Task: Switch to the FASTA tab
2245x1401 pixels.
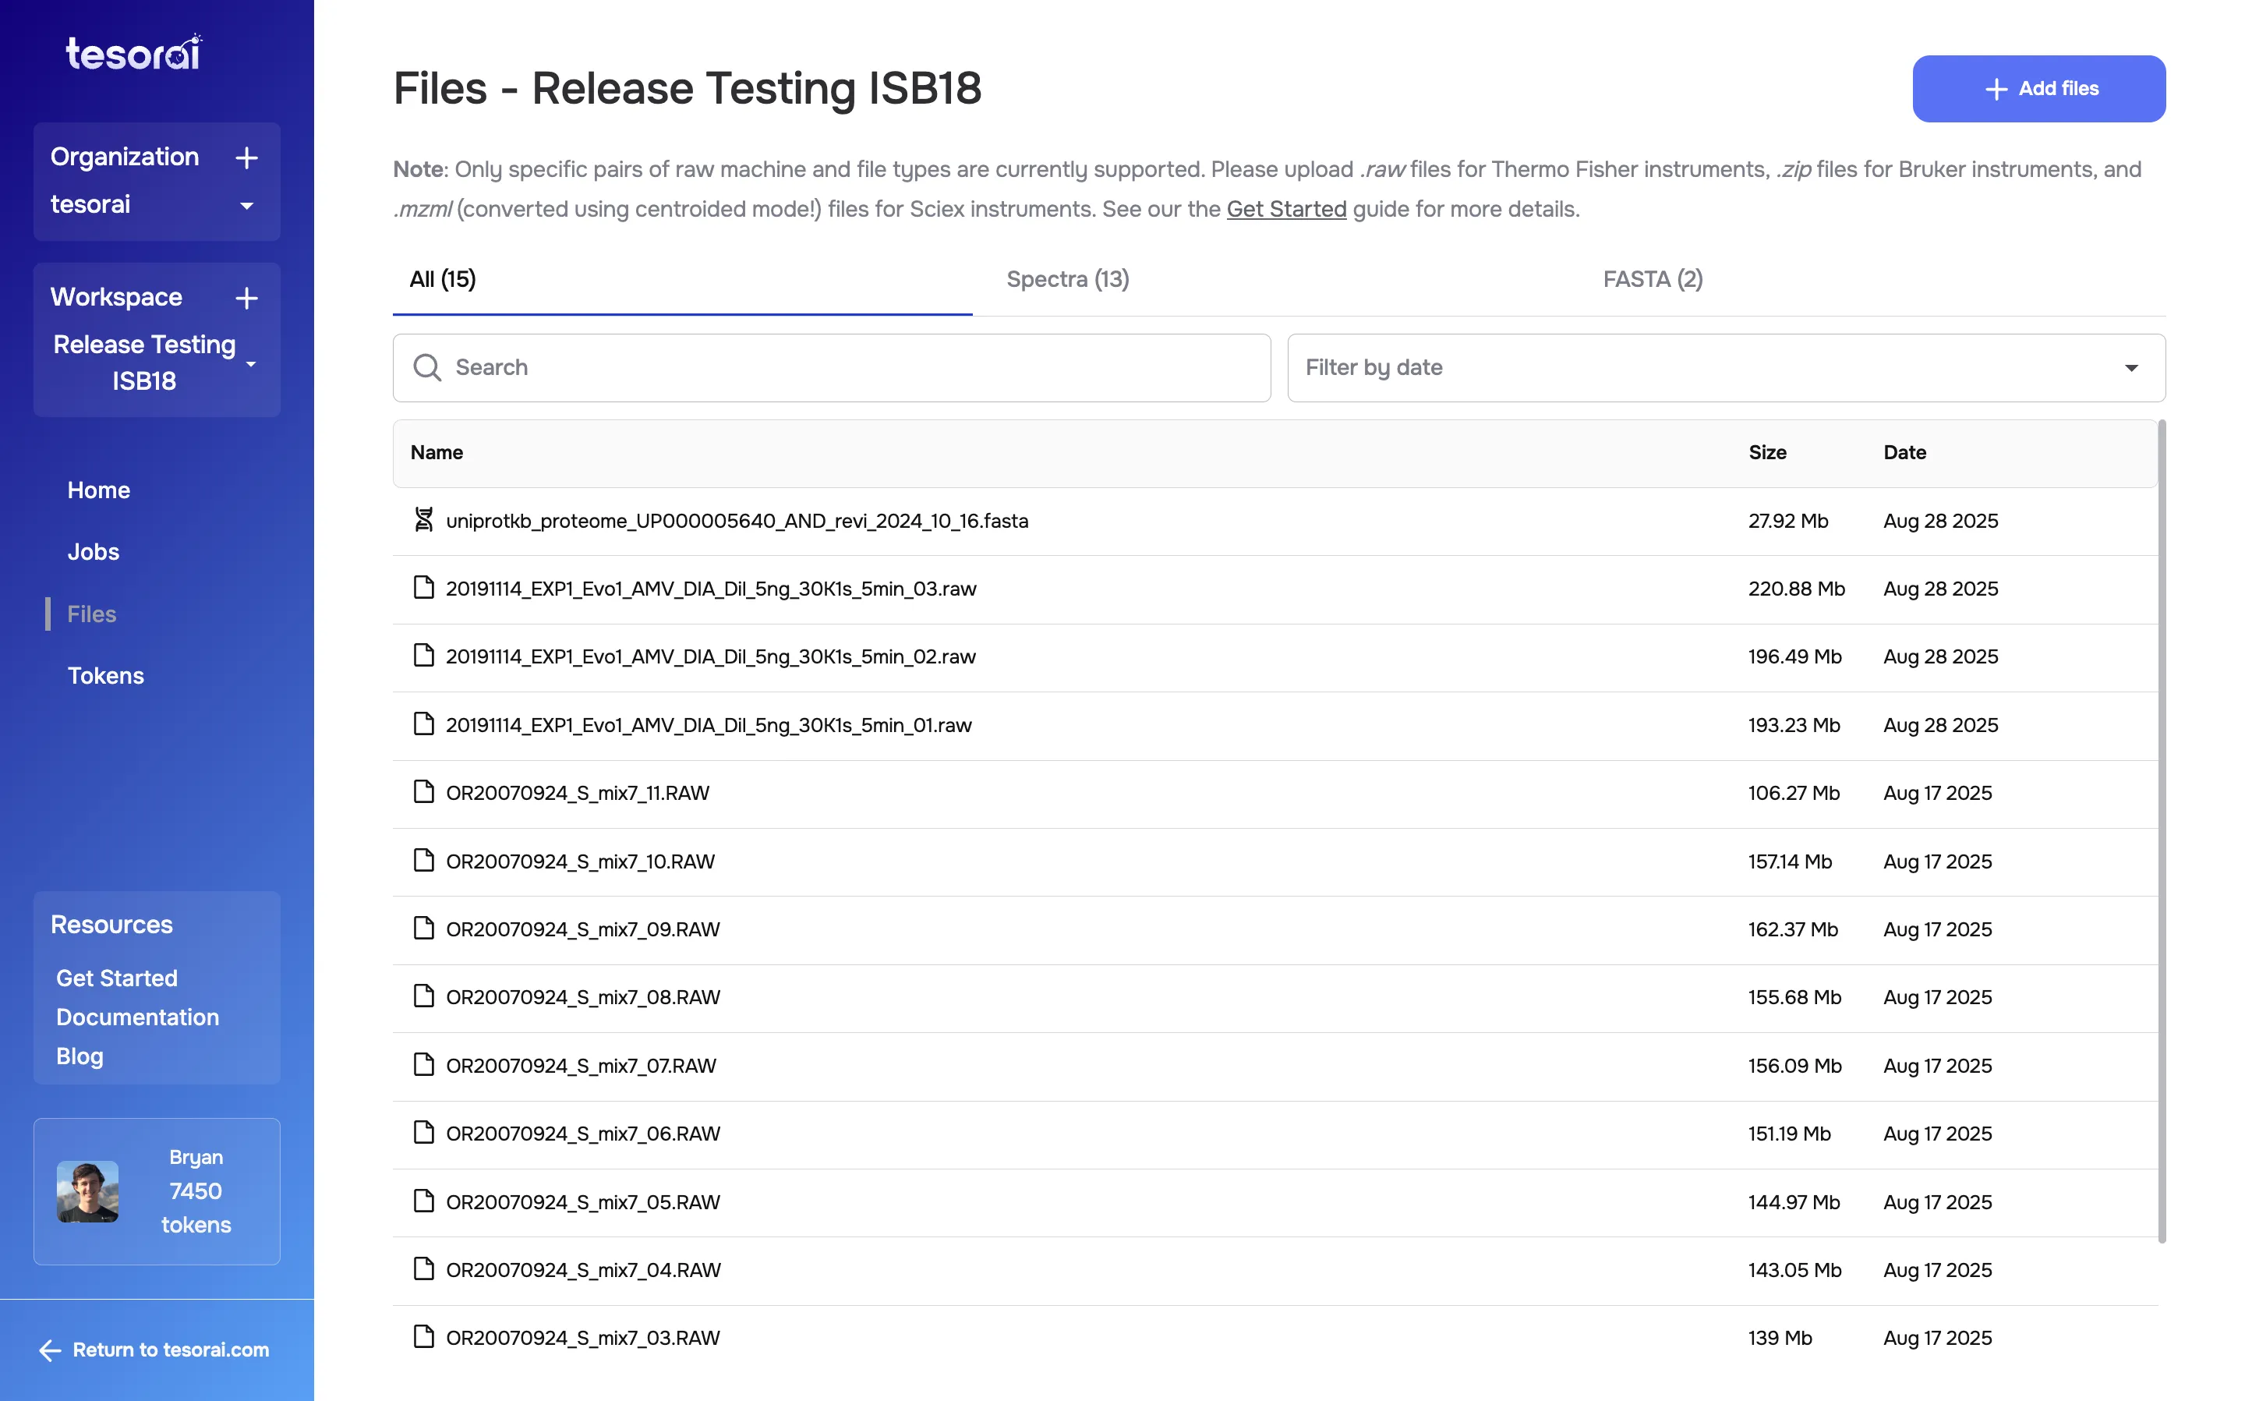Action: click(1651, 279)
